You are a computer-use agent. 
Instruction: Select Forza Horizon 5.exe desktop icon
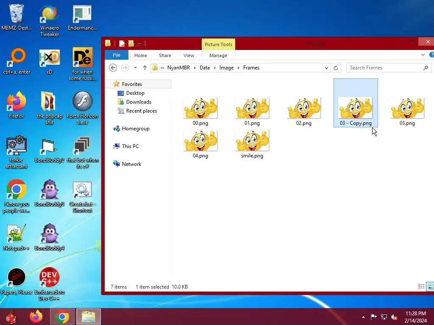82,108
